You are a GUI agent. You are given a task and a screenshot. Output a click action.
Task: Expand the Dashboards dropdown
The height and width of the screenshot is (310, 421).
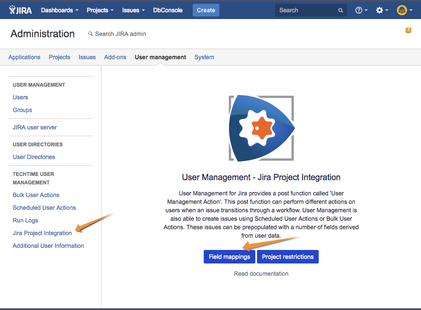tap(60, 10)
